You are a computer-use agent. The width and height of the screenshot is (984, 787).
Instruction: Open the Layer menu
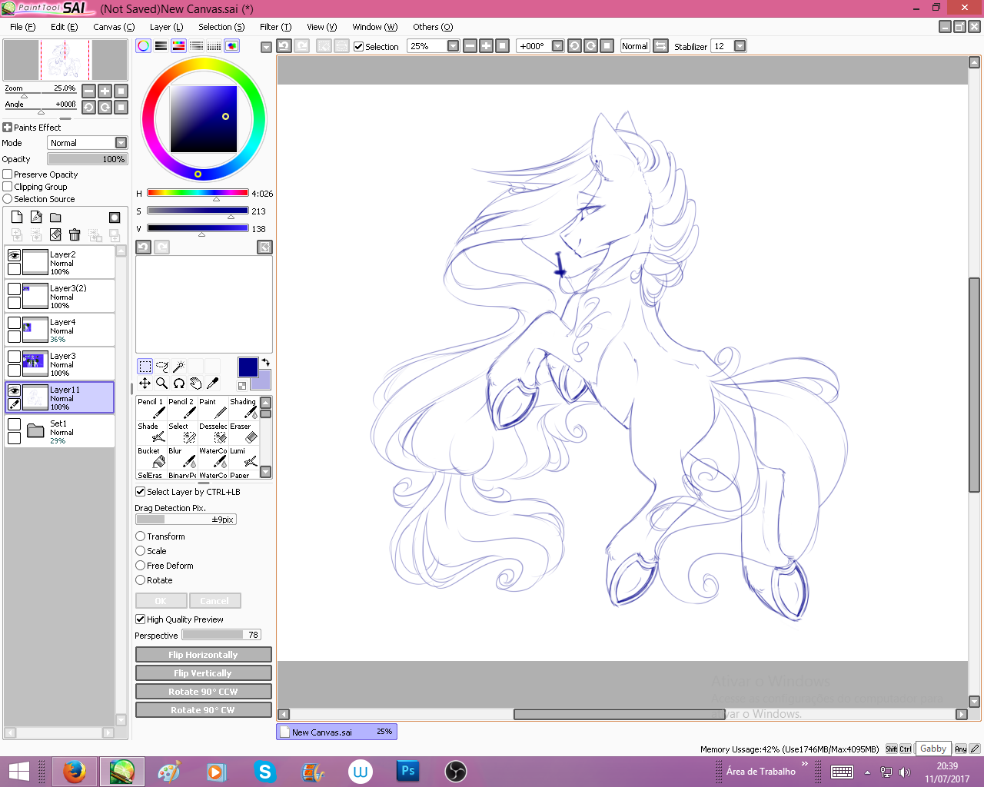tap(166, 27)
